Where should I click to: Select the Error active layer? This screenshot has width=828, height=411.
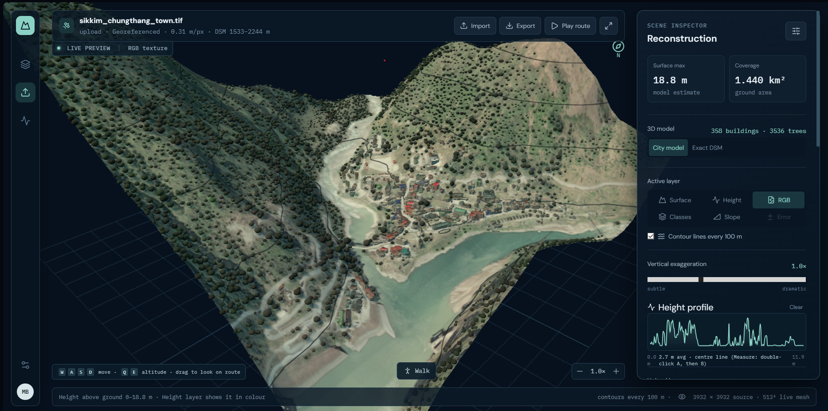[x=778, y=217]
